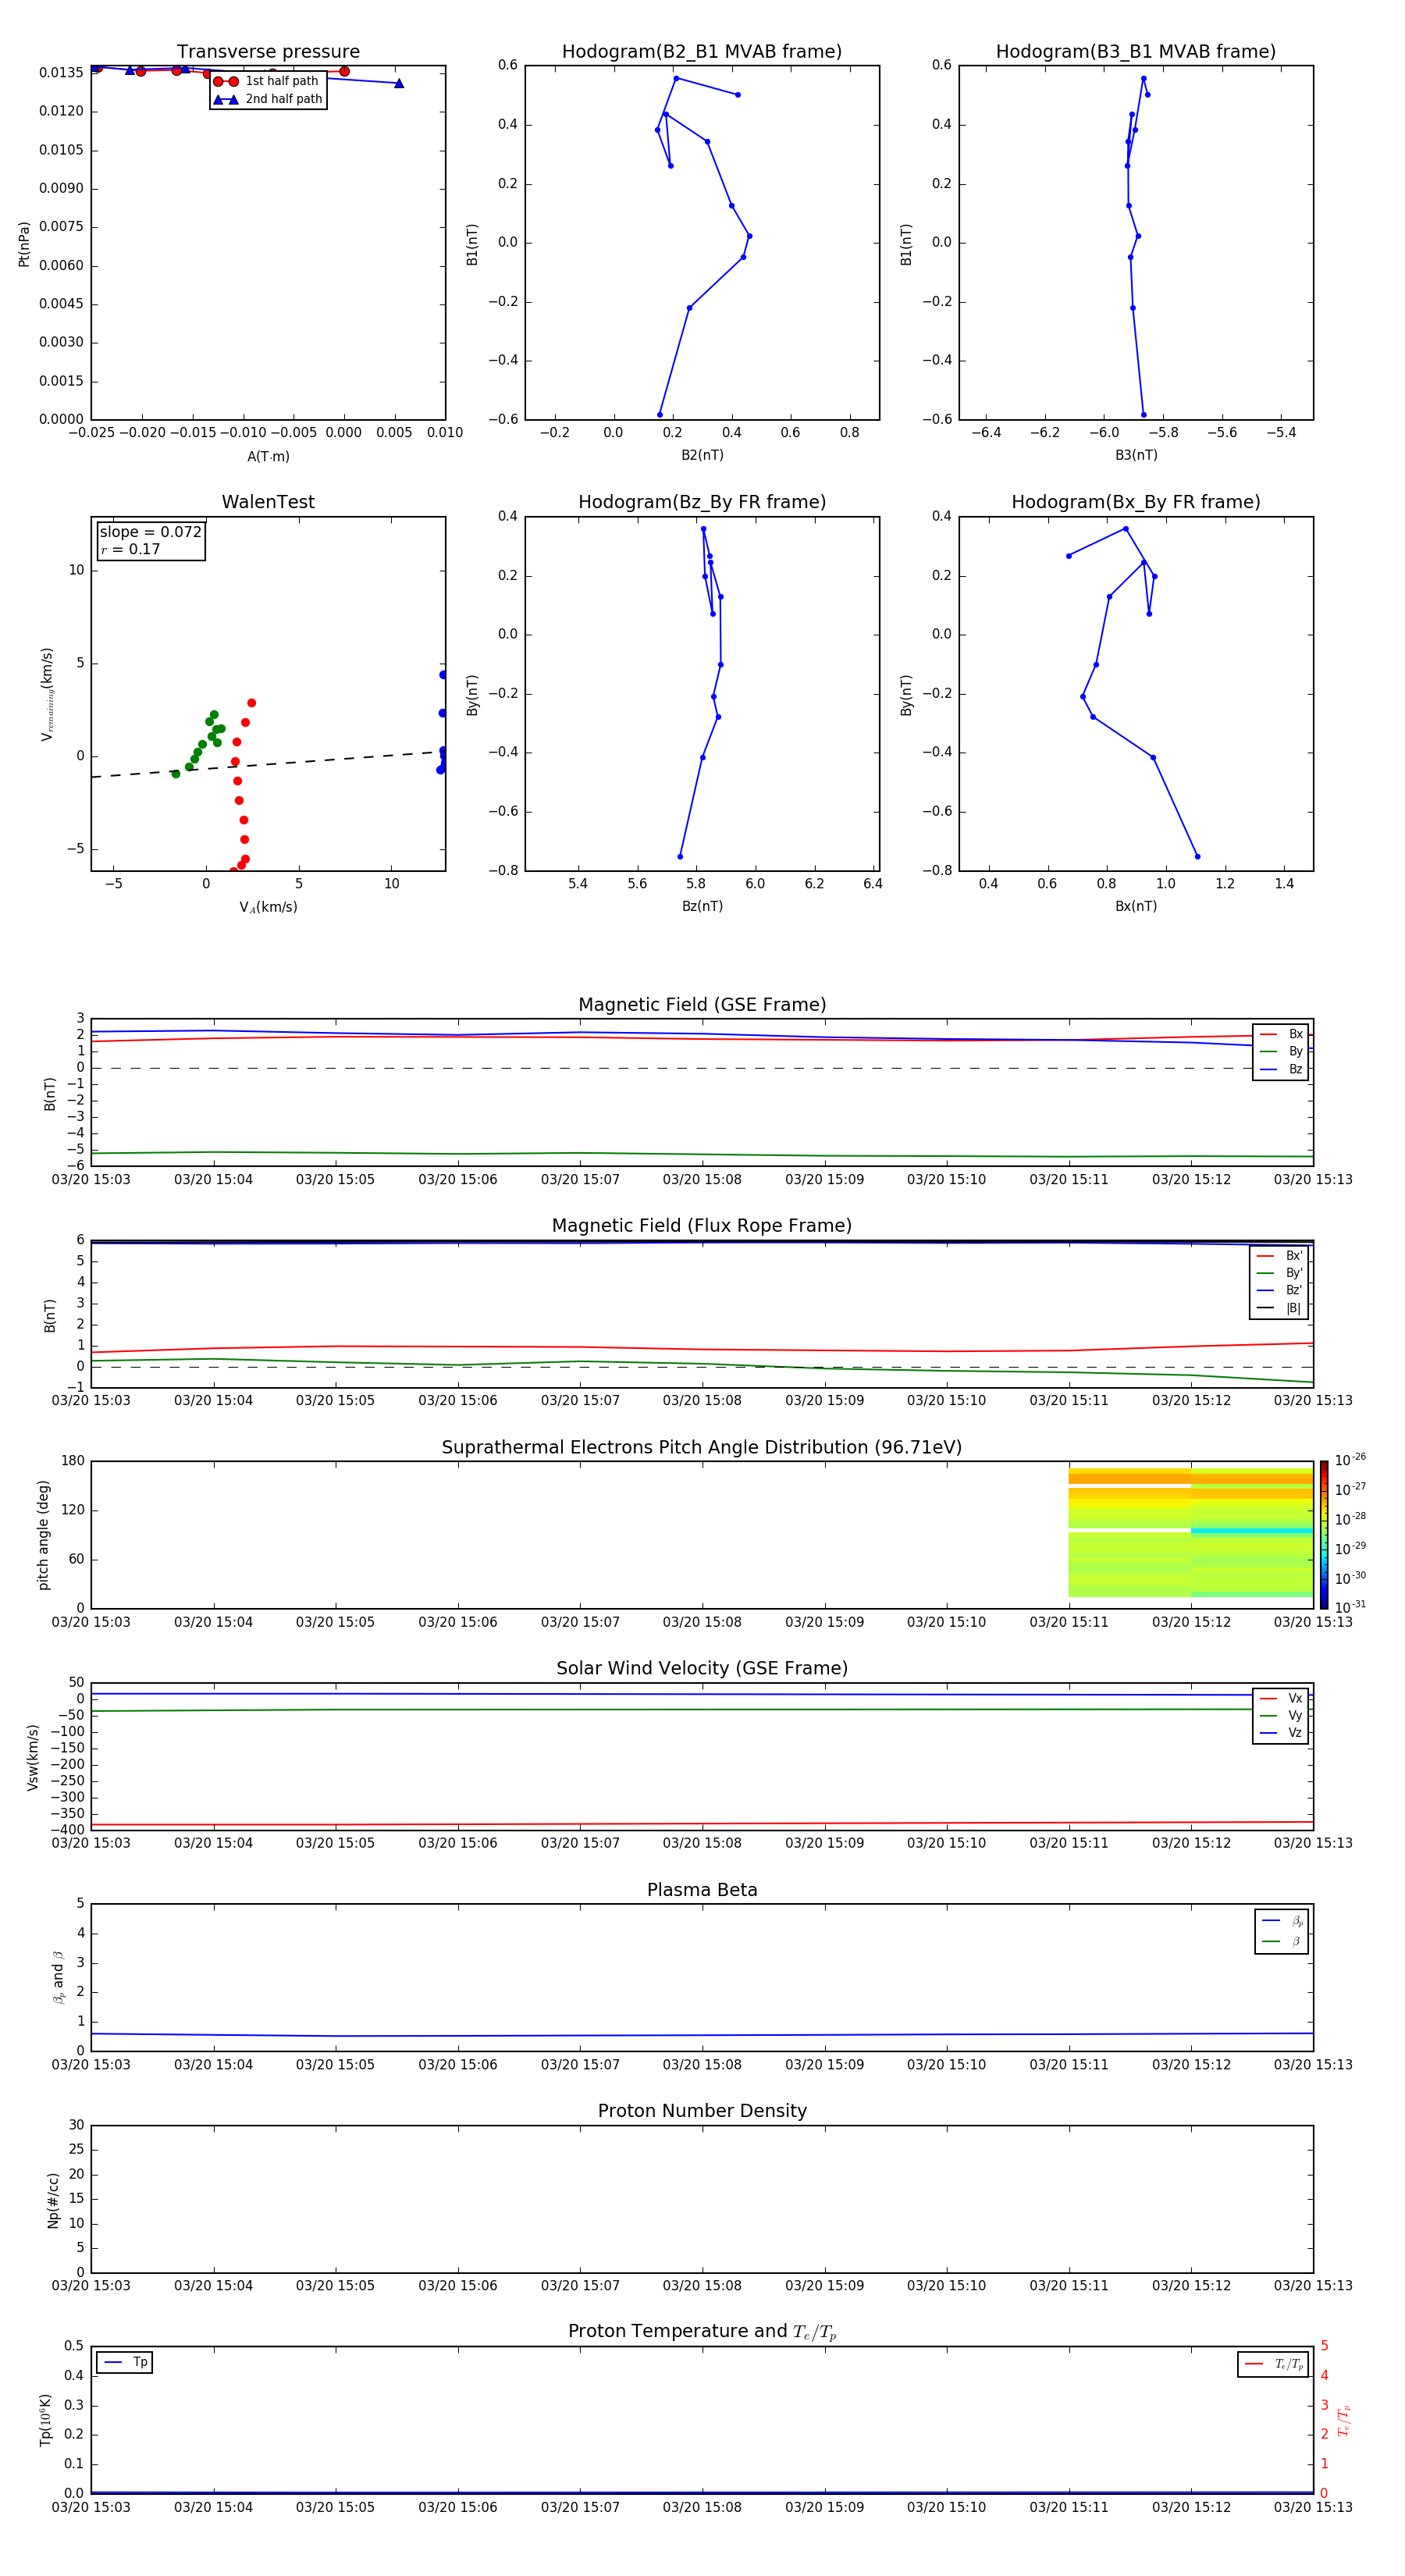The width and height of the screenshot is (1405, 2576).
Task: Click the "slope = 0.072" annotation
Action: pyautogui.click(x=151, y=532)
